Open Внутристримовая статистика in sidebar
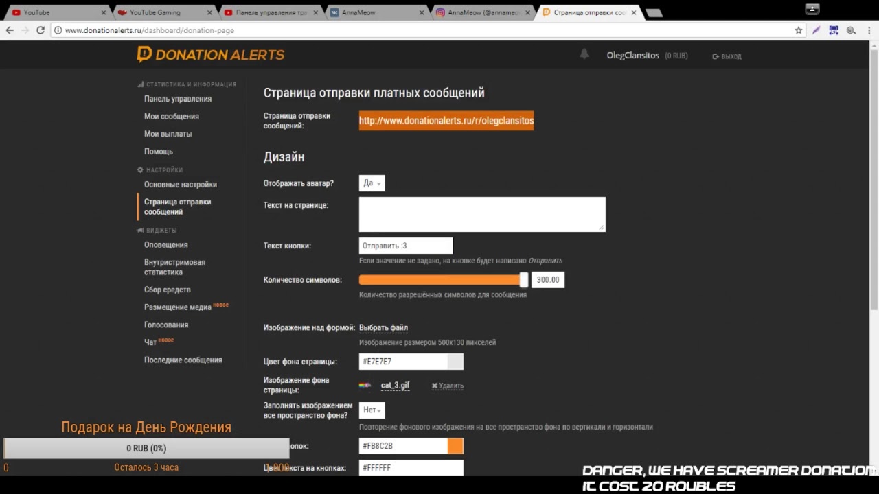 coord(174,268)
